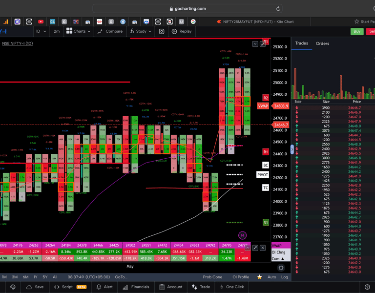Click the Start Page star icon
The height and width of the screenshot is (293, 375).
pyautogui.click(x=356, y=21)
